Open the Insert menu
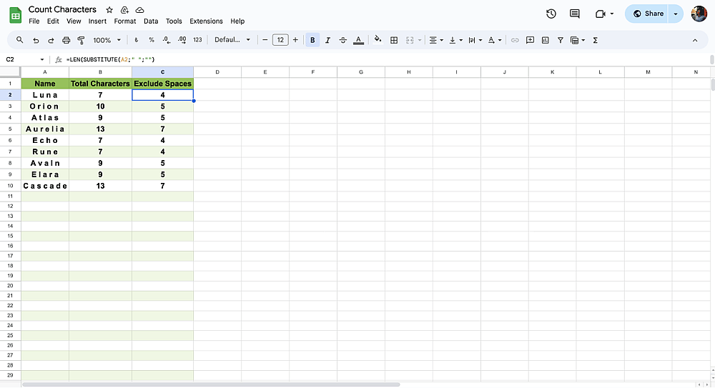Image resolution: width=715 pixels, height=388 pixels. point(97,21)
